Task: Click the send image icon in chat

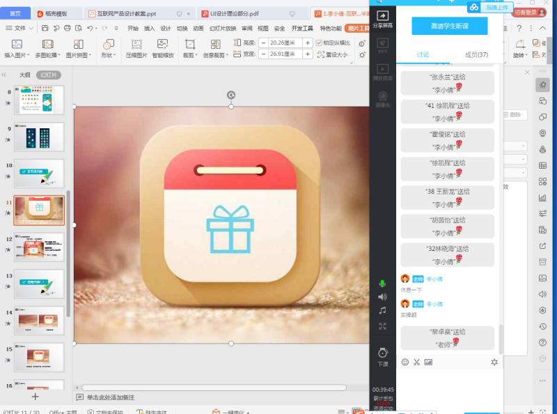Action: click(x=428, y=362)
